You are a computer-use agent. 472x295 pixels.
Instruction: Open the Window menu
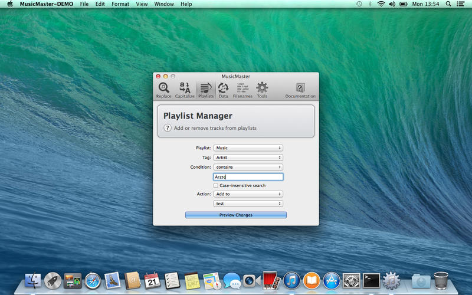164,4
